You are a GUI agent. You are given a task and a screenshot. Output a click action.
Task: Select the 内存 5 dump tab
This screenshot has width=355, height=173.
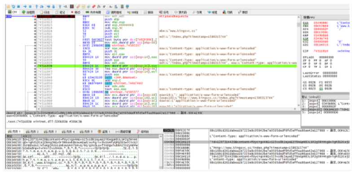86,131
